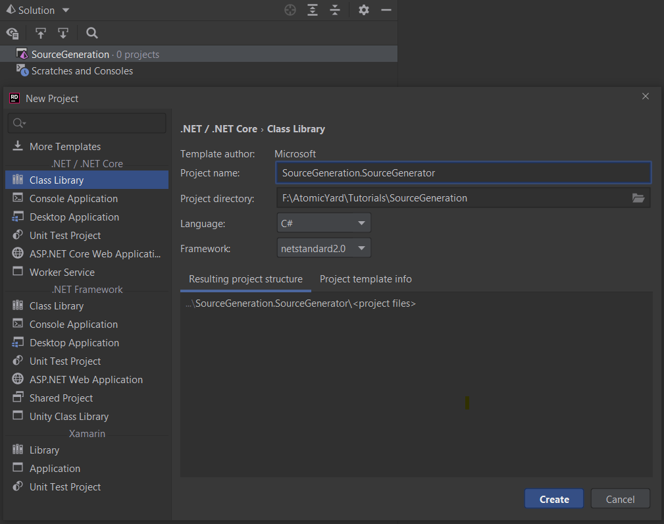Hide the Solution panel with minimize dash

click(386, 10)
